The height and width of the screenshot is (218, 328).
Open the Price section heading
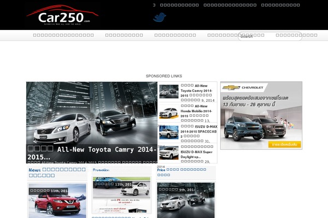181,172
